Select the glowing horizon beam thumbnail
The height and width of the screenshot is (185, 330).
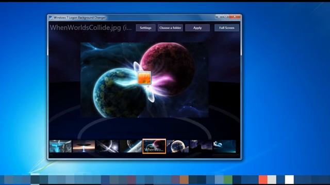pos(84,146)
